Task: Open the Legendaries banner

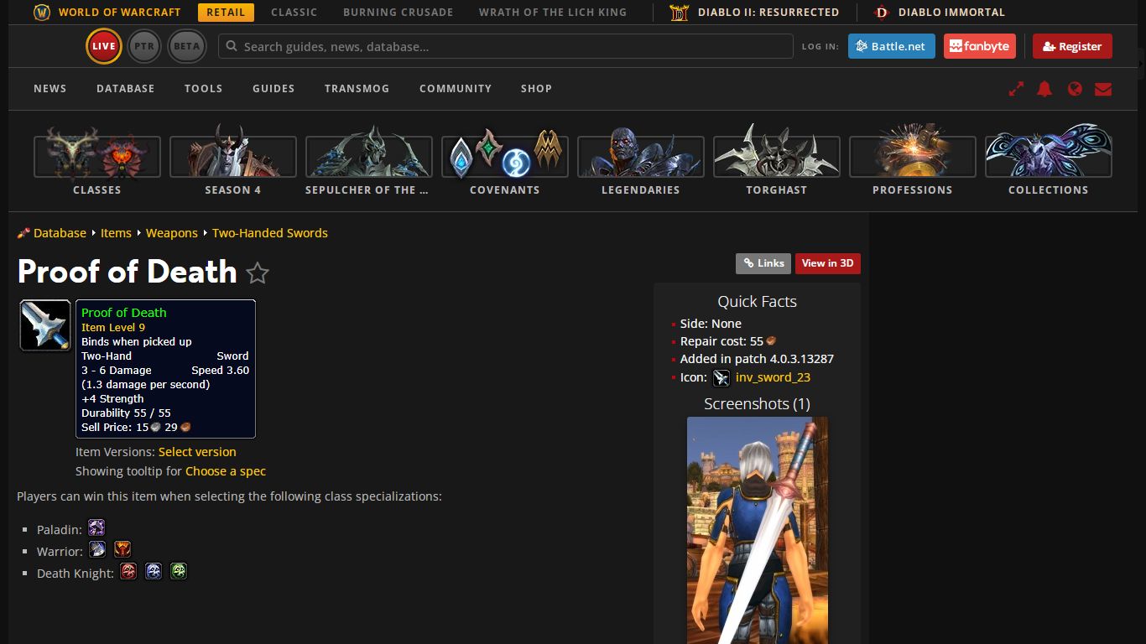Action: tap(641, 160)
